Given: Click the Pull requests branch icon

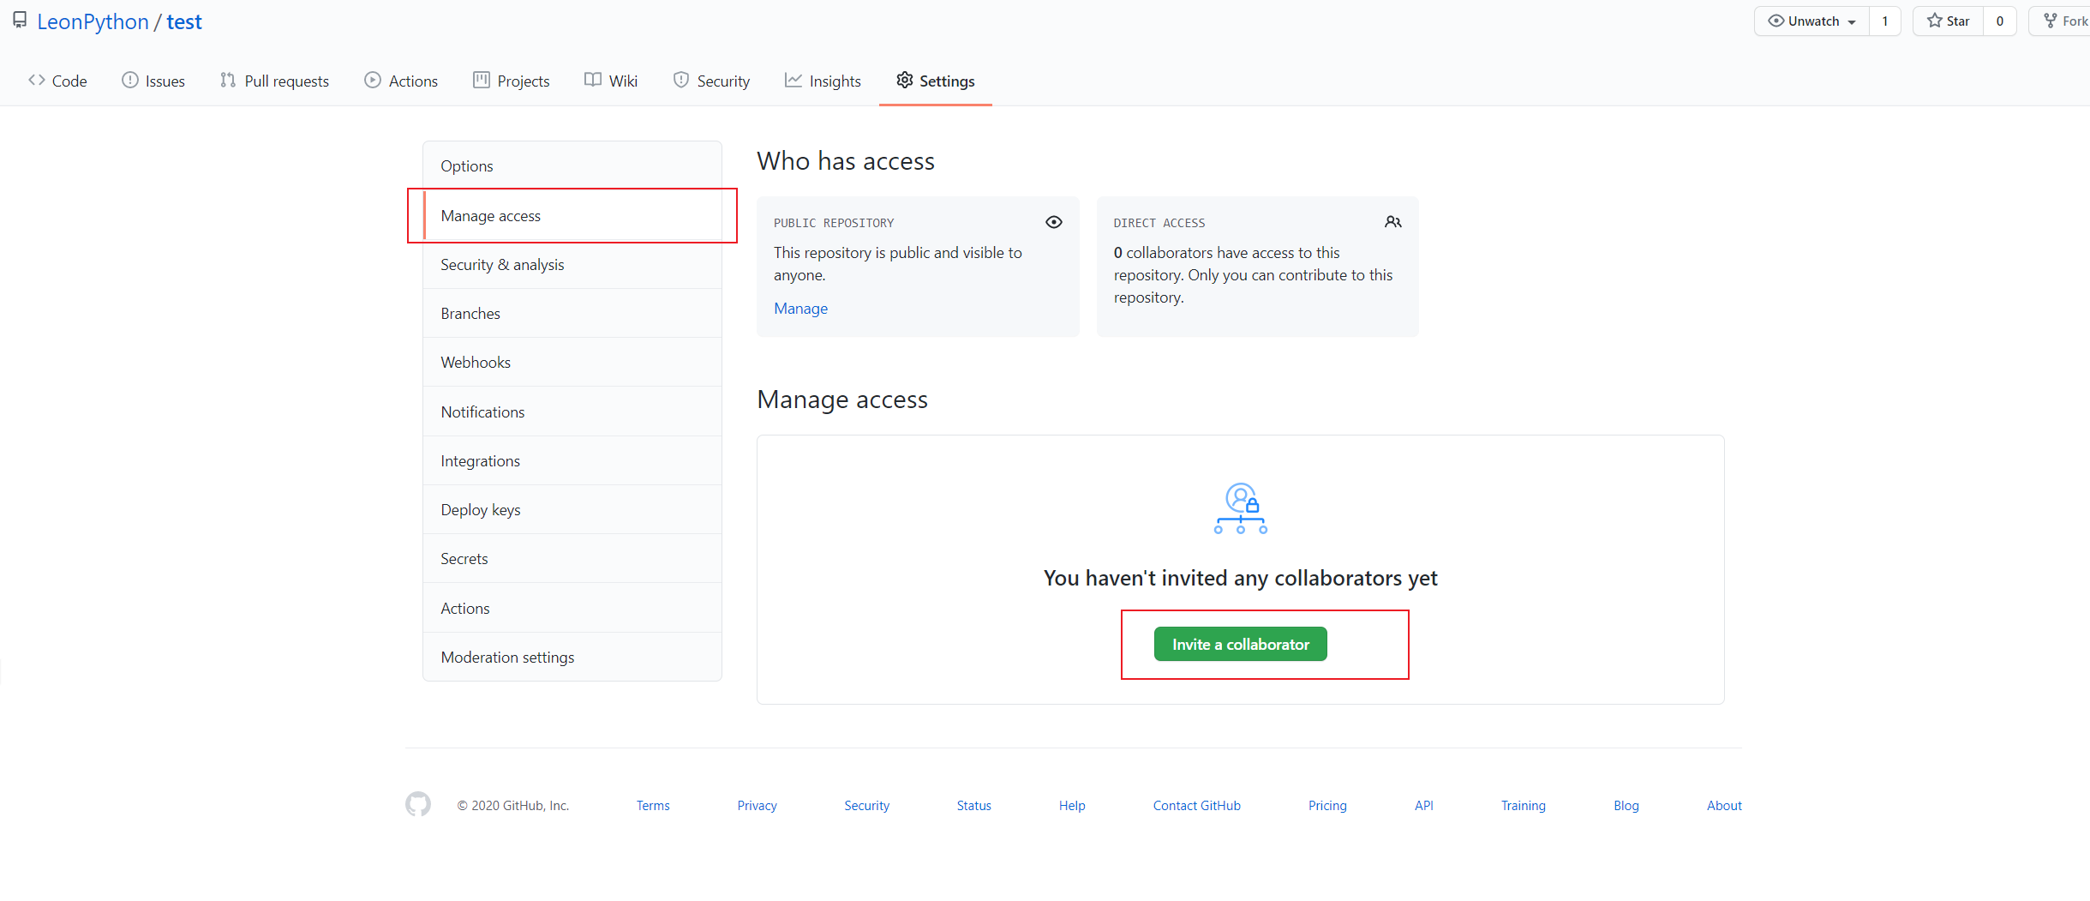Looking at the screenshot, I should pos(228,81).
